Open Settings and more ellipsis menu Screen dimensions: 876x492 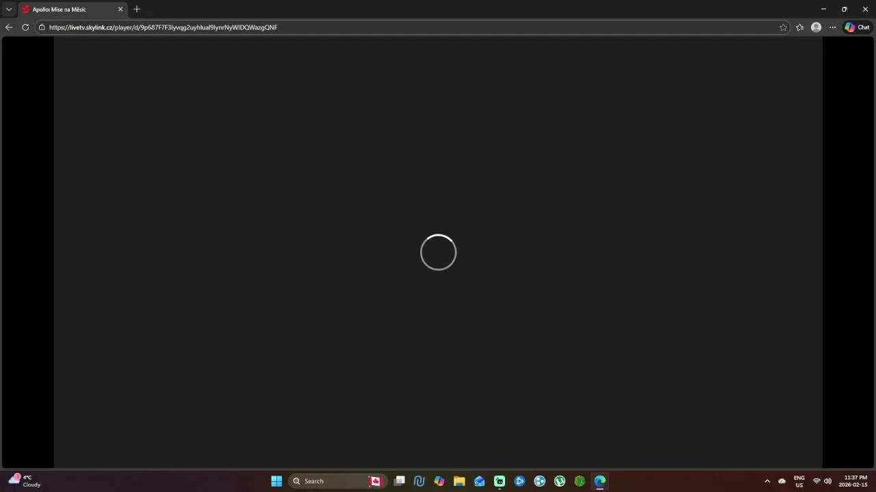(x=832, y=27)
